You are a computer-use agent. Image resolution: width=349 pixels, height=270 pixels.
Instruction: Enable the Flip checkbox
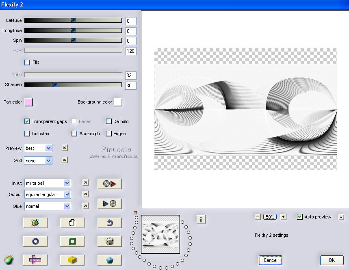[27, 62]
